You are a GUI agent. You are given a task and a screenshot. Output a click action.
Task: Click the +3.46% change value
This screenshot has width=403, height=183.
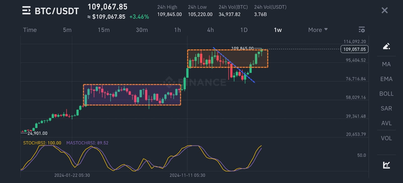click(x=139, y=17)
